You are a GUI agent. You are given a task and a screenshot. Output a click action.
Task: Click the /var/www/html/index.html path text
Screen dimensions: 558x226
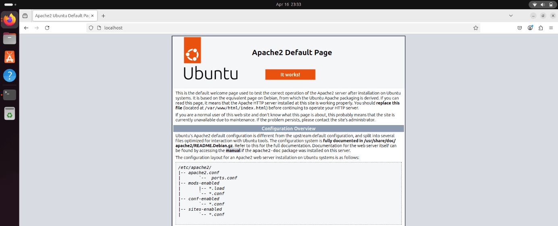(236, 108)
